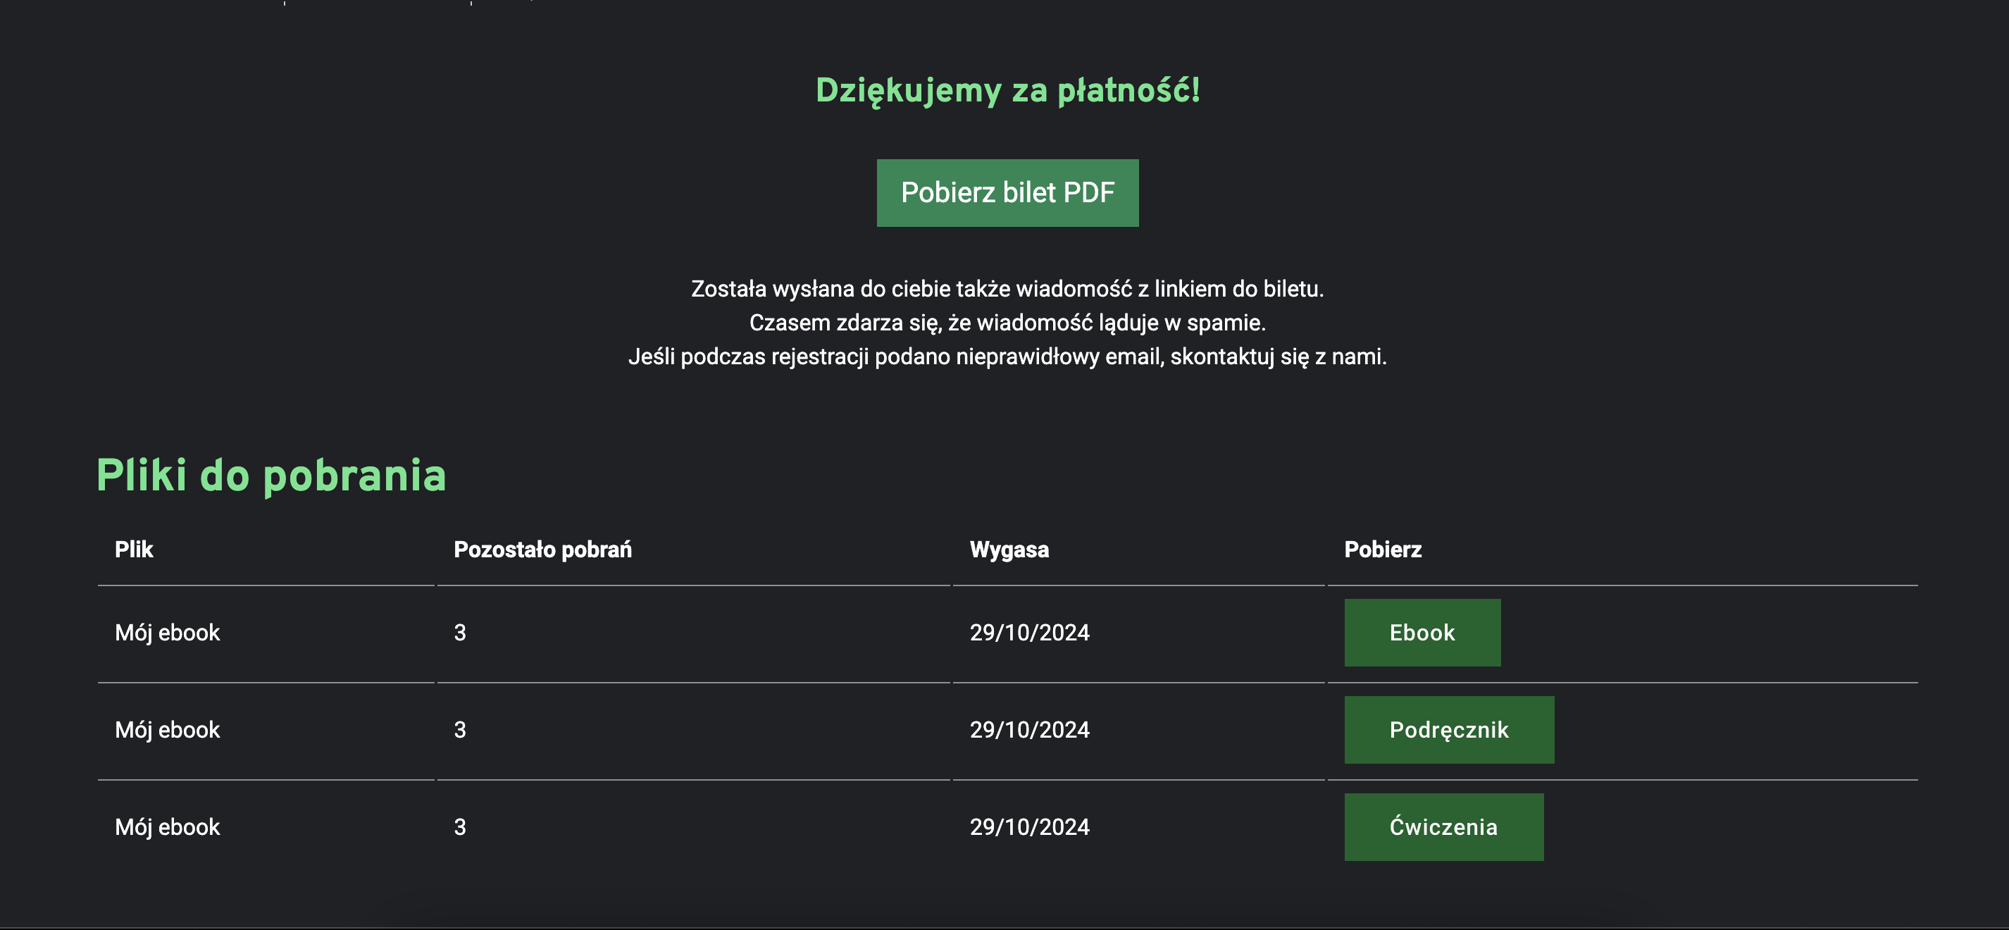Click the Pozostało pobrań column header
Viewport: 2009px width, 930px height.
pos(543,550)
